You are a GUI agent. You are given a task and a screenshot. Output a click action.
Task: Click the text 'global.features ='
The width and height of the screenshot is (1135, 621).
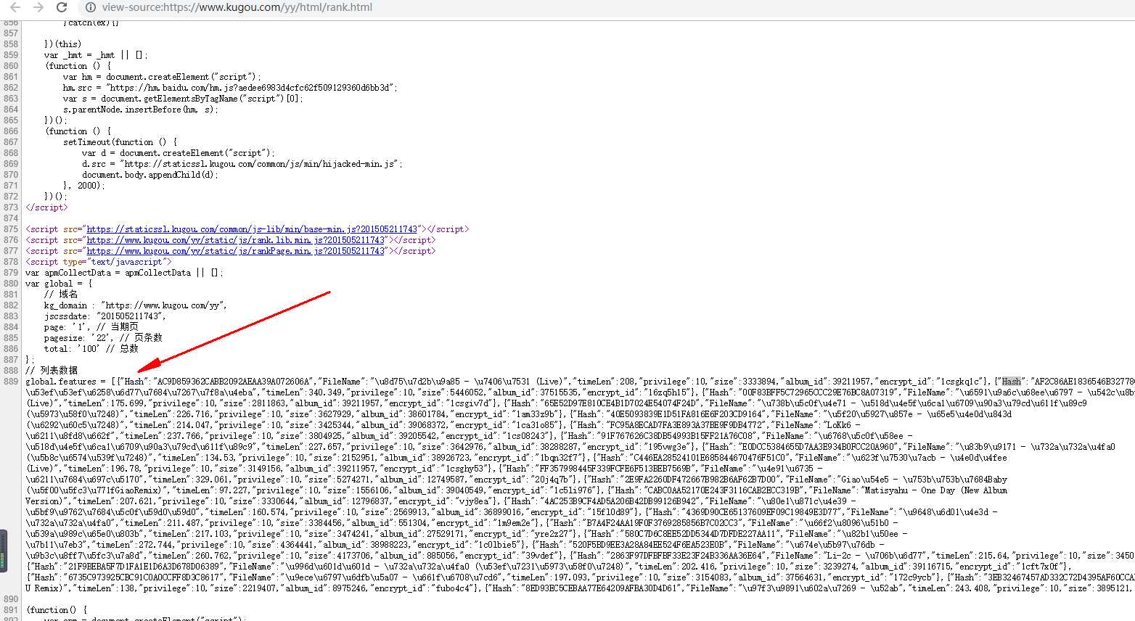point(65,382)
